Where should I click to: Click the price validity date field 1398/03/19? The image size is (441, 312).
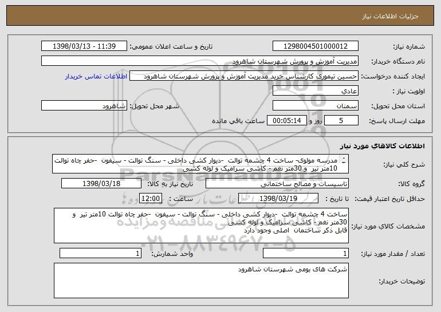[278, 199]
